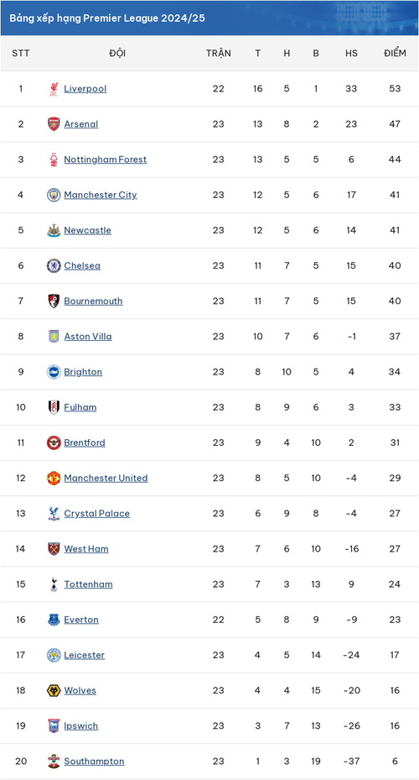Click the Liverpool club crest icon
This screenshot has height=780, width=419.
click(54, 89)
